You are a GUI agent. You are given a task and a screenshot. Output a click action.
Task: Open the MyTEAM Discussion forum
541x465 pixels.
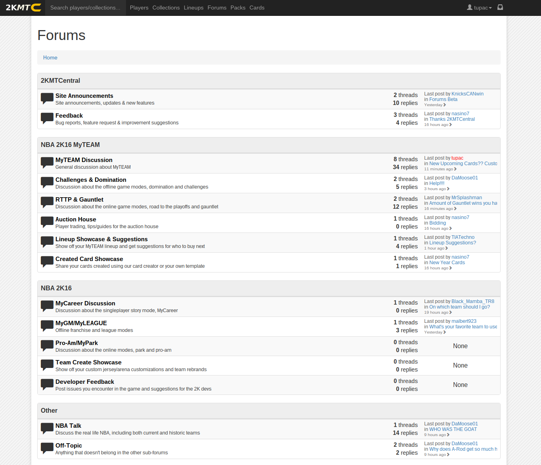(84, 160)
